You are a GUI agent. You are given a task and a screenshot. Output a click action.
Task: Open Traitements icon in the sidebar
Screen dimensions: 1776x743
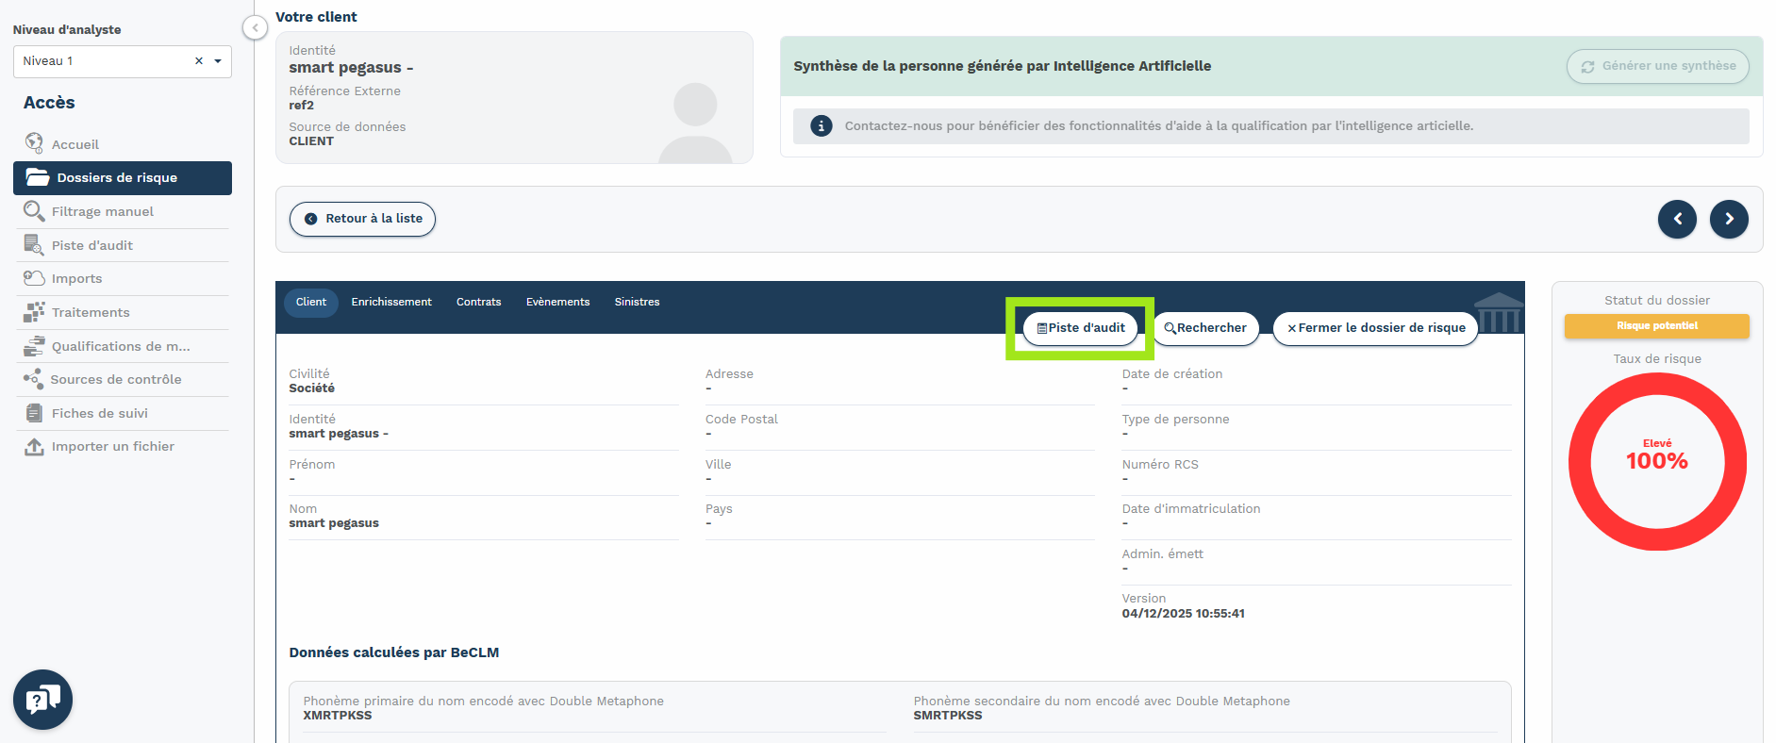(34, 312)
